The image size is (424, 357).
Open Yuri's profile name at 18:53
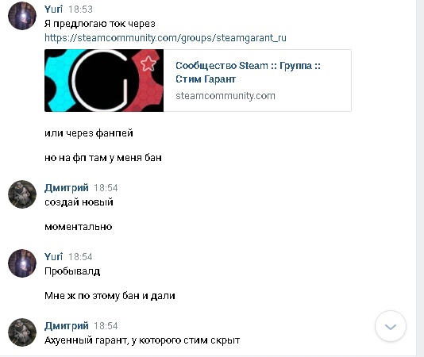click(53, 10)
